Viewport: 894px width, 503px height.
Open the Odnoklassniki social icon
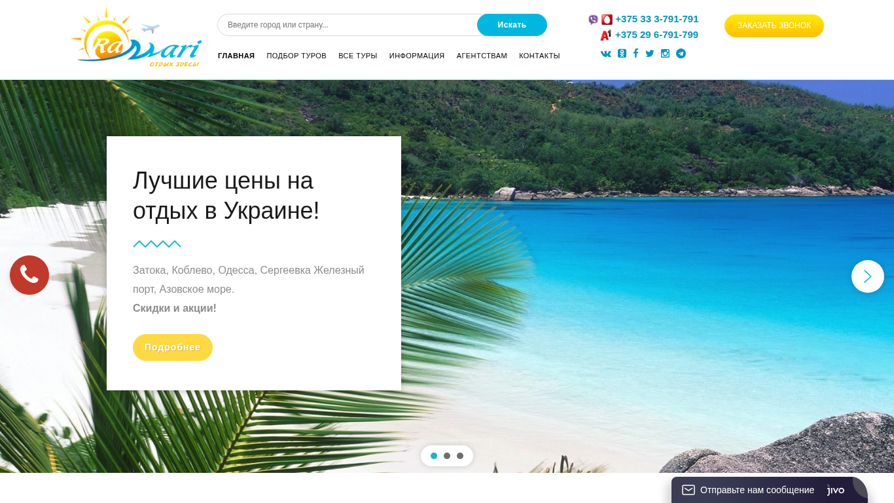(622, 54)
